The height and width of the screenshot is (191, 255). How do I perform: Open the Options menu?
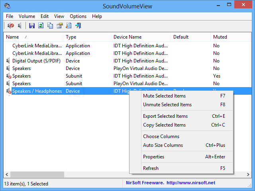(78, 16)
